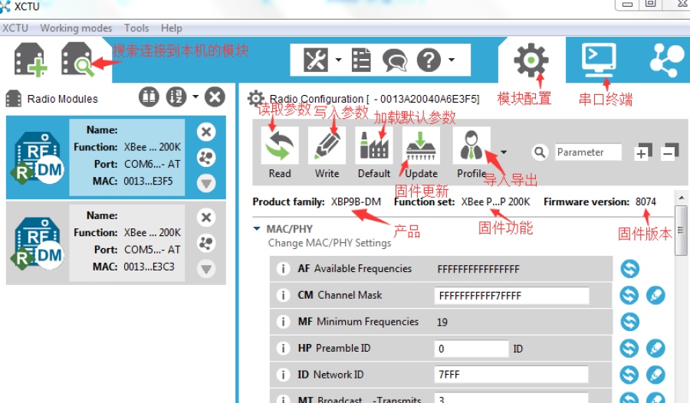The image size is (690, 403).
Task: Show info for HP Preamble ID
Action: tap(283, 349)
